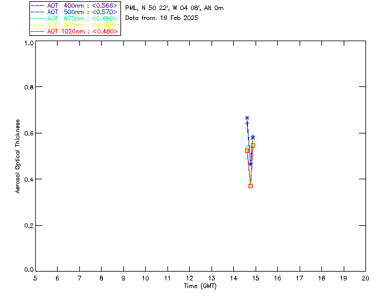Click the highest blue 500nm star marker

click(x=247, y=118)
